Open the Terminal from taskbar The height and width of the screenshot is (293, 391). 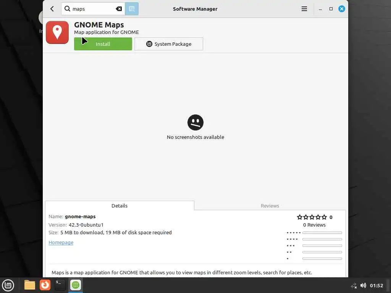tap(60, 285)
